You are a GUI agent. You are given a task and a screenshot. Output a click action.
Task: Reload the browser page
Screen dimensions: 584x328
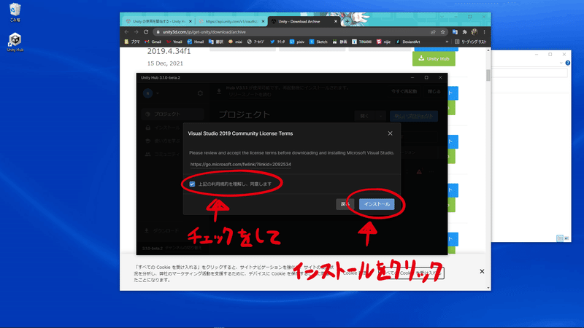click(x=146, y=32)
